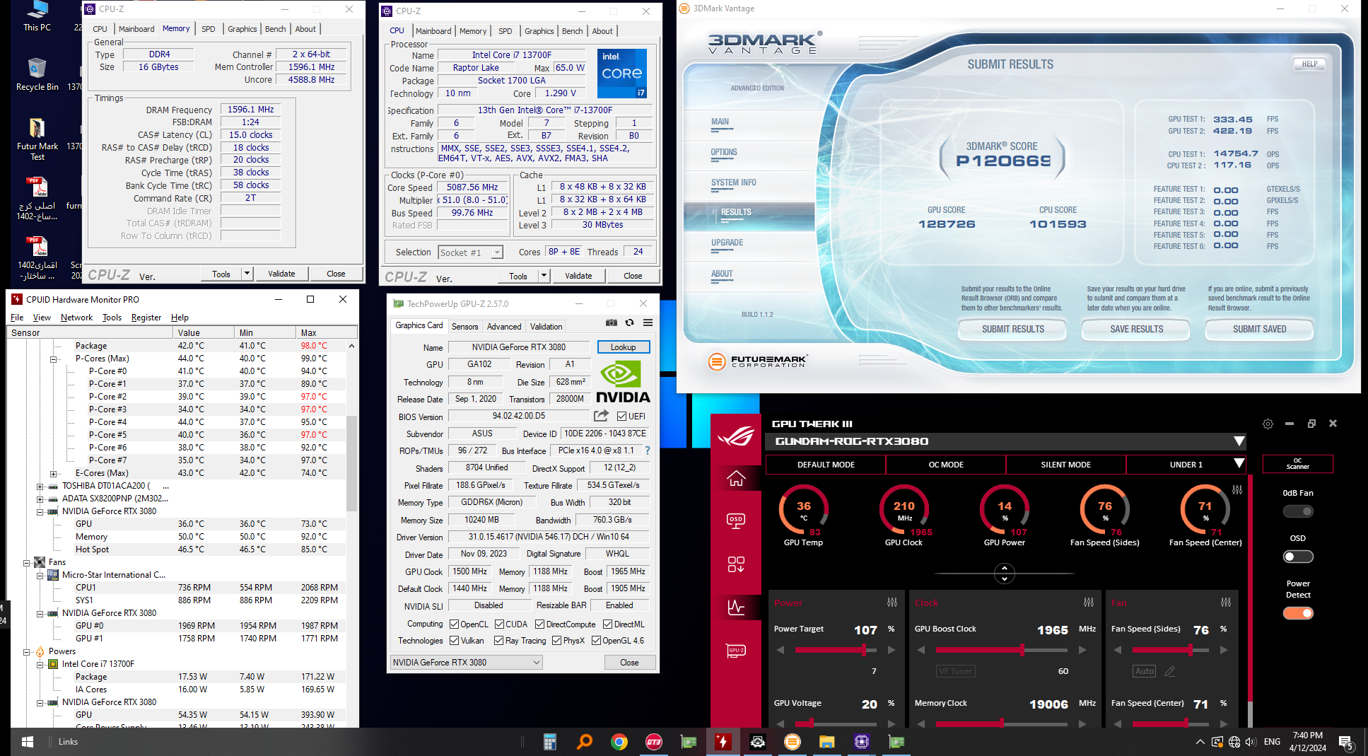This screenshot has height=756, width=1368.
Task: Open the Fan panel adjustment settings icon
Action: (x=1226, y=603)
